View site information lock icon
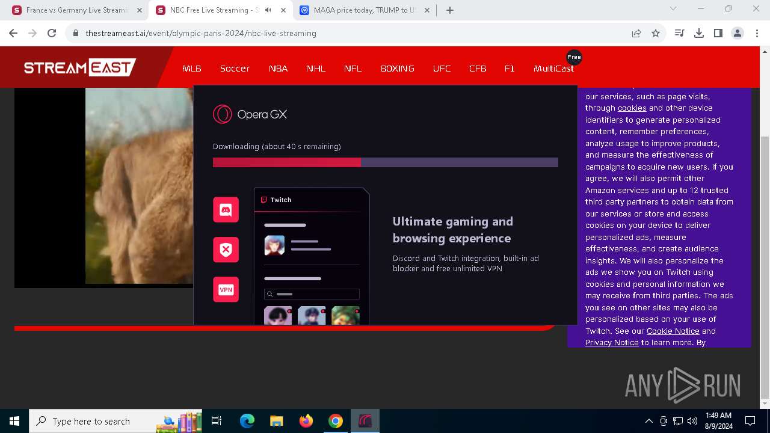 coord(76,33)
